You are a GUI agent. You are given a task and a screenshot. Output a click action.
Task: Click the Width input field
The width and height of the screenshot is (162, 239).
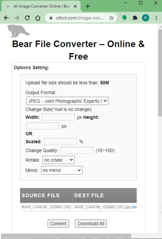(x=58, y=117)
